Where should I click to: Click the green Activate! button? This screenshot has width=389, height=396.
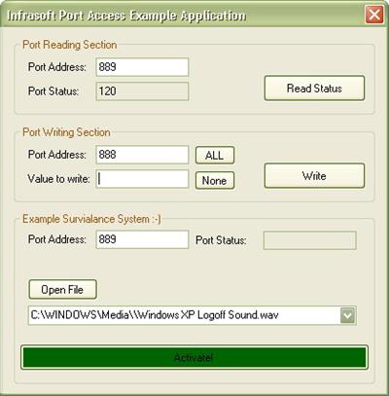click(194, 357)
